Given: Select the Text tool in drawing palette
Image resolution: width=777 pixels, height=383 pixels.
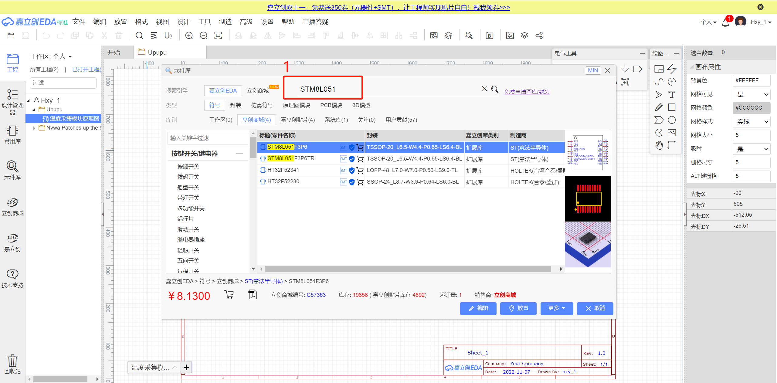Looking at the screenshot, I should [x=672, y=94].
